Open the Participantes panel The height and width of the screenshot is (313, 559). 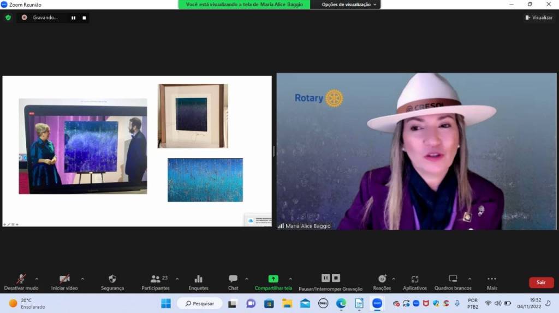[x=156, y=279]
